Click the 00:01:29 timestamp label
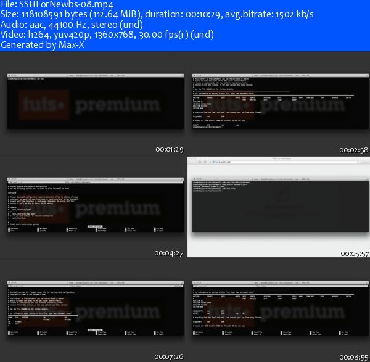Viewport: 370px width, 362px height. tap(170, 150)
